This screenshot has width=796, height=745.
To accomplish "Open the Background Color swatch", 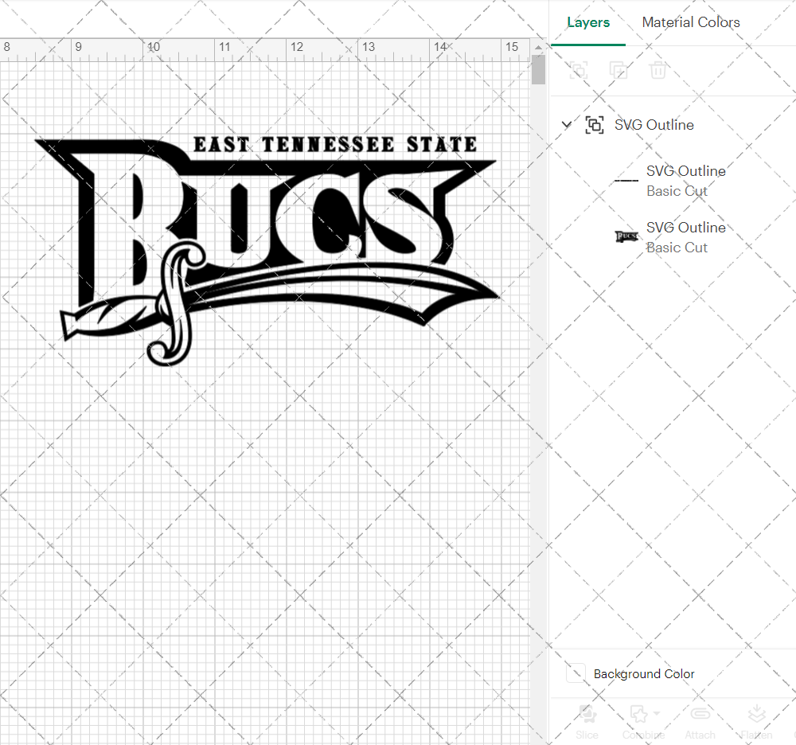I will (x=576, y=673).
